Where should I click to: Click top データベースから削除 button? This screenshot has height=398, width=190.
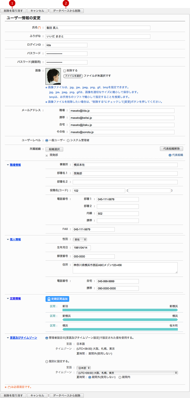tap(67, 11)
